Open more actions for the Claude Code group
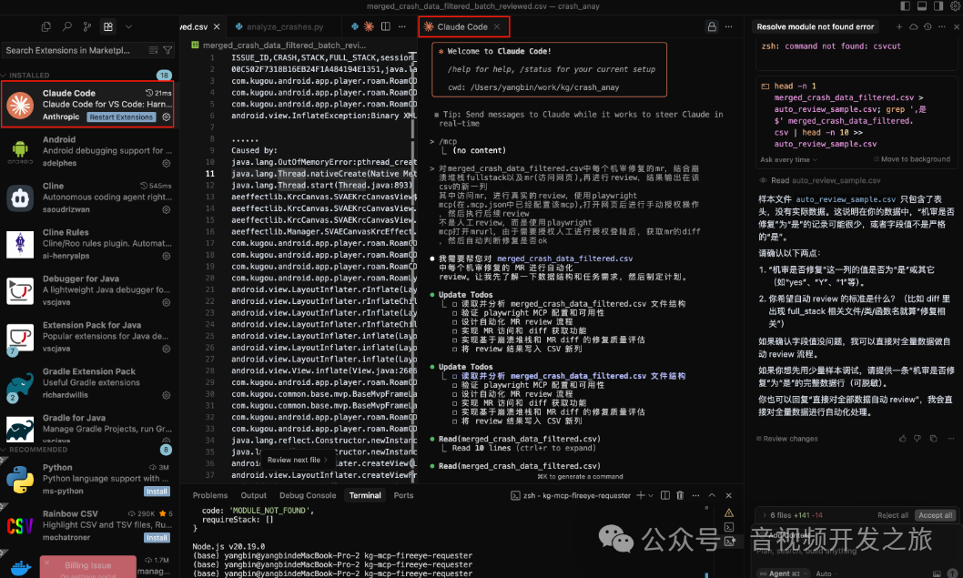963x578 pixels. pos(728,27)
